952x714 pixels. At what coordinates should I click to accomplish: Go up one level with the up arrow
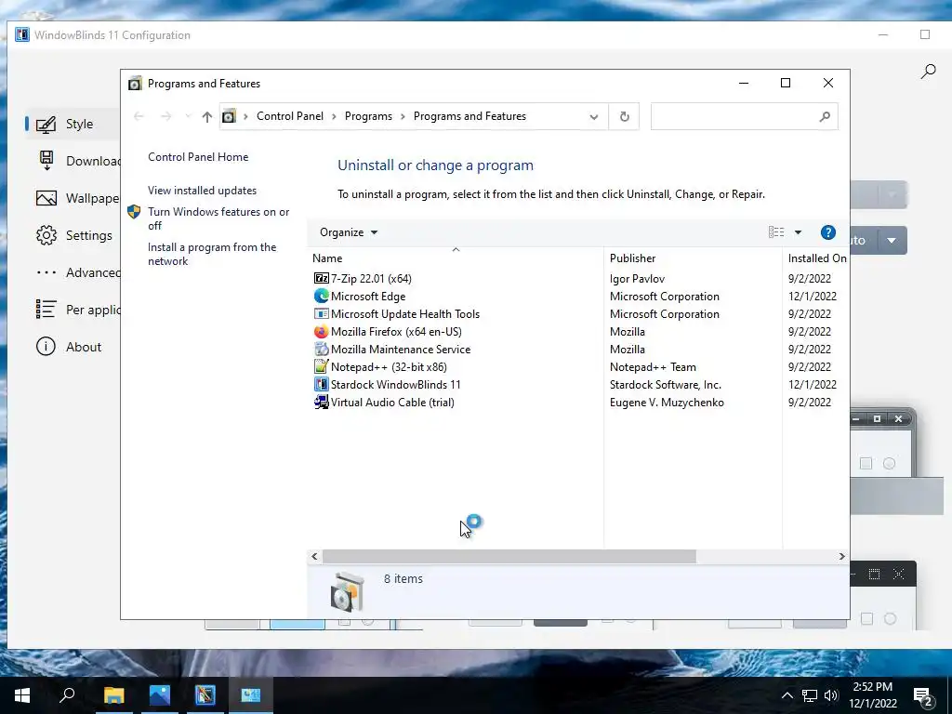click(207, 116)
